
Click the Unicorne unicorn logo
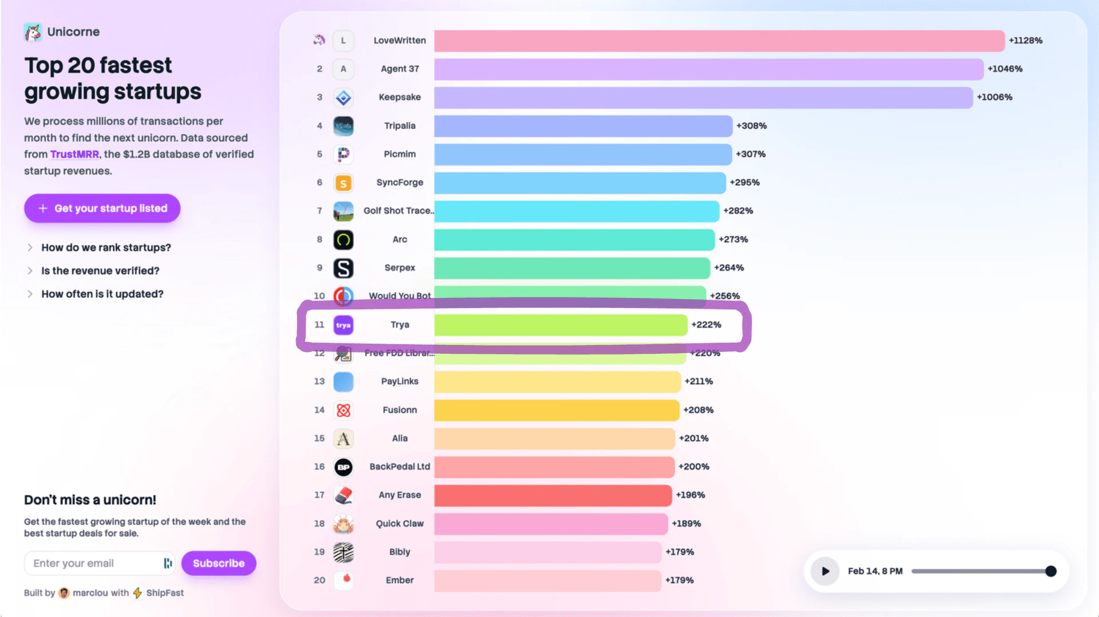click(33, 32)
